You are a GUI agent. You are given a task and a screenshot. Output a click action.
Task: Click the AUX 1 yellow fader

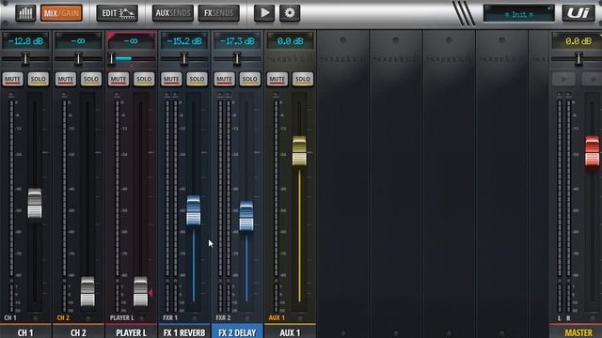[299, 151]
